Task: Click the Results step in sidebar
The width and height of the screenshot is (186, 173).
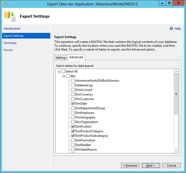Action: (x=8, y=50)
